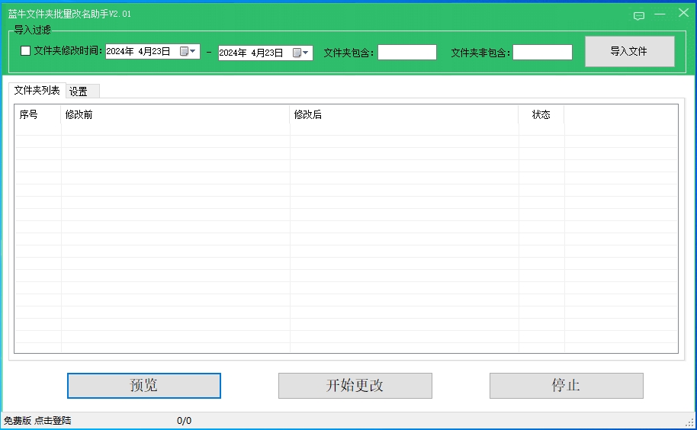Focus the 文件夹包含 text box
The image size is (697, 430).
(x=406, y=53)
